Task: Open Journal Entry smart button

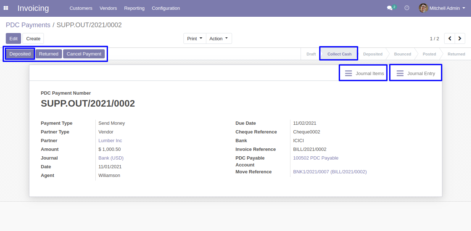Action: (x=416, y=73)
